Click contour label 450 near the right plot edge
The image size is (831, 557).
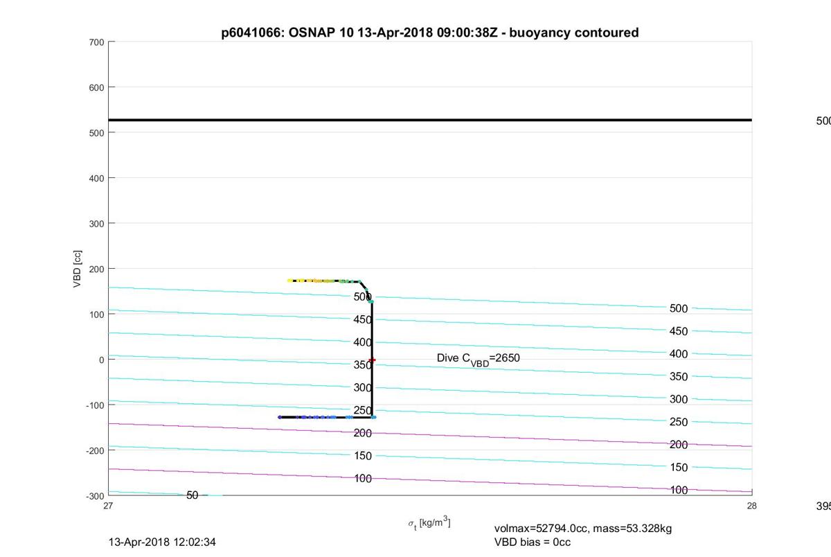679,331
